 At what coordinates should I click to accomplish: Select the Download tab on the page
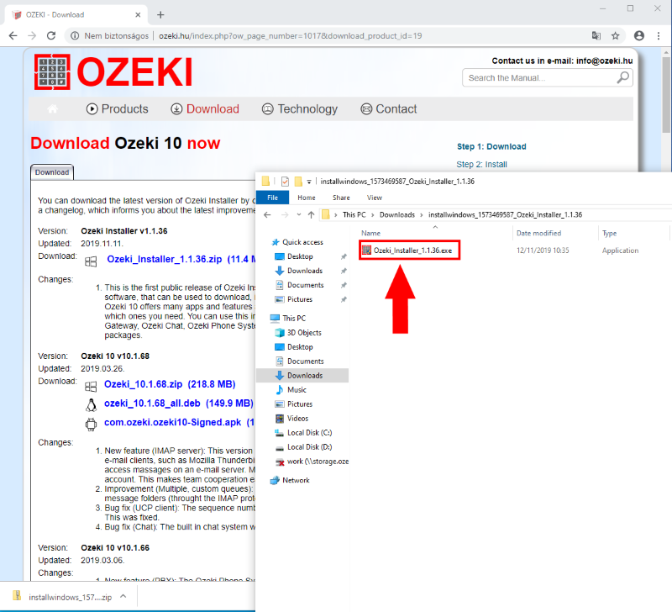click(x=52, y=172)
